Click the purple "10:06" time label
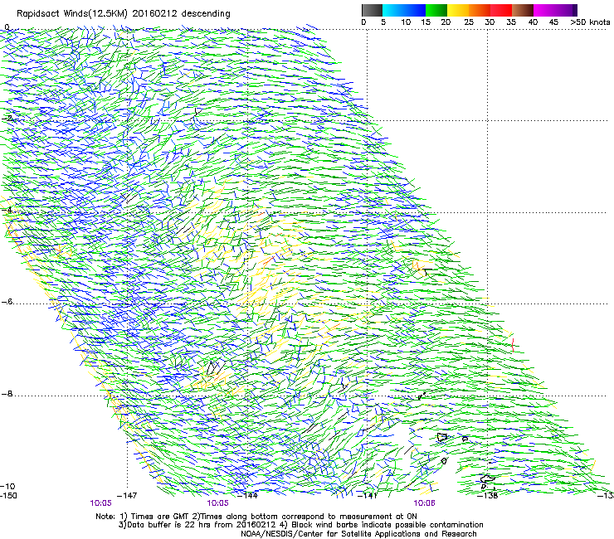 click(x=424, y=503)
